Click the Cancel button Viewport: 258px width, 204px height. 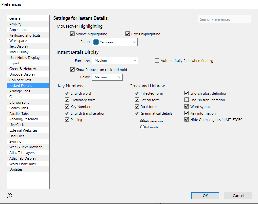(x=238, y=196)
